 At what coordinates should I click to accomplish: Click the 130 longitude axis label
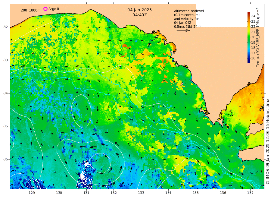coord(59,193)
